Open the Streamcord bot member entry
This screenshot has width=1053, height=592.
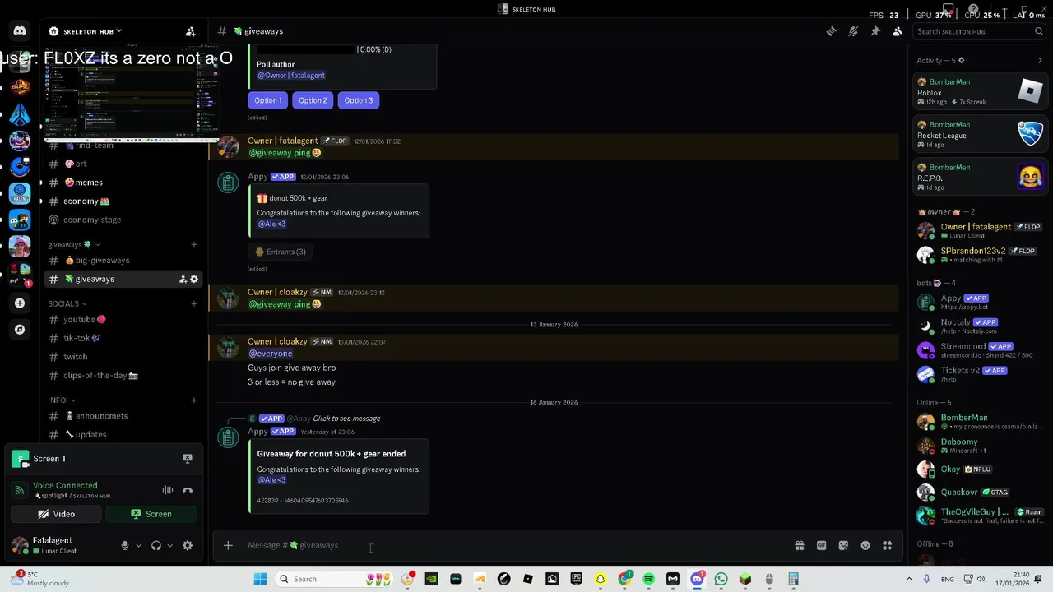(980, 350)
